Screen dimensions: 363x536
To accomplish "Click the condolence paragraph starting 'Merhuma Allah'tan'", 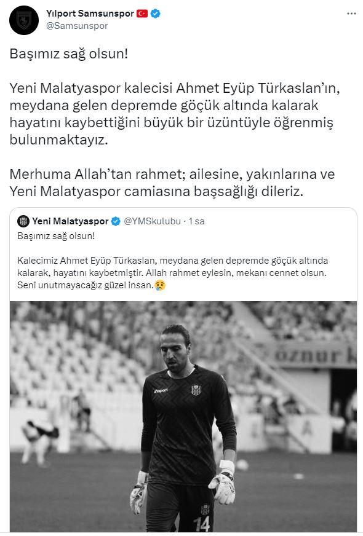I will pyautogui.click(x=172, y=183).
